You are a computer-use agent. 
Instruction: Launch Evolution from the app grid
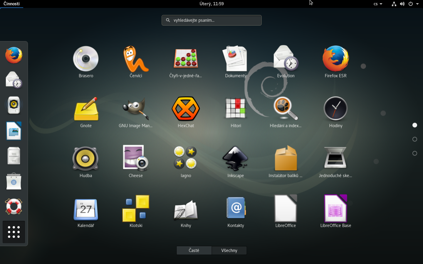[x=286, y=62]
